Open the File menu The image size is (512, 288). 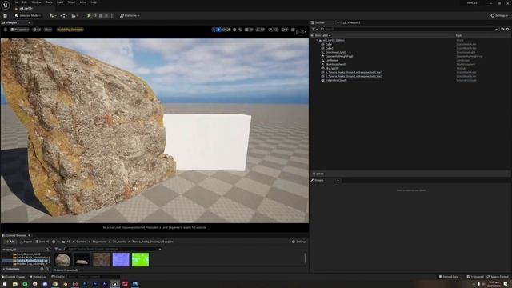pos(15,2)
